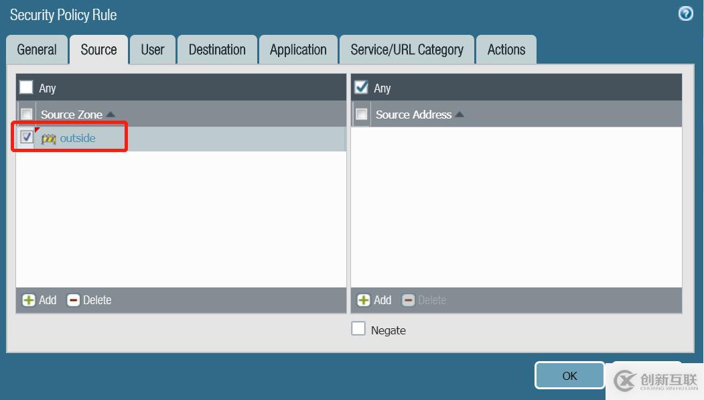Viewport: 704px width, 400px height.
Task: Sort by the Source Zone column arrow
Action: 111,115
